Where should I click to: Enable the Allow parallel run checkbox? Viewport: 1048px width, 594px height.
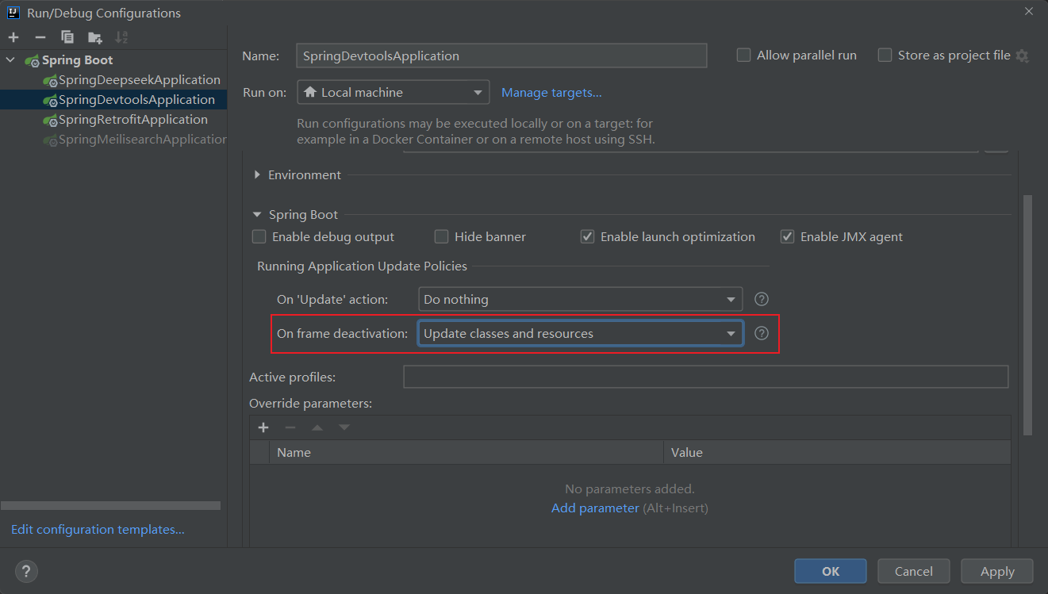pyautogui.click(x=743, y=56)
